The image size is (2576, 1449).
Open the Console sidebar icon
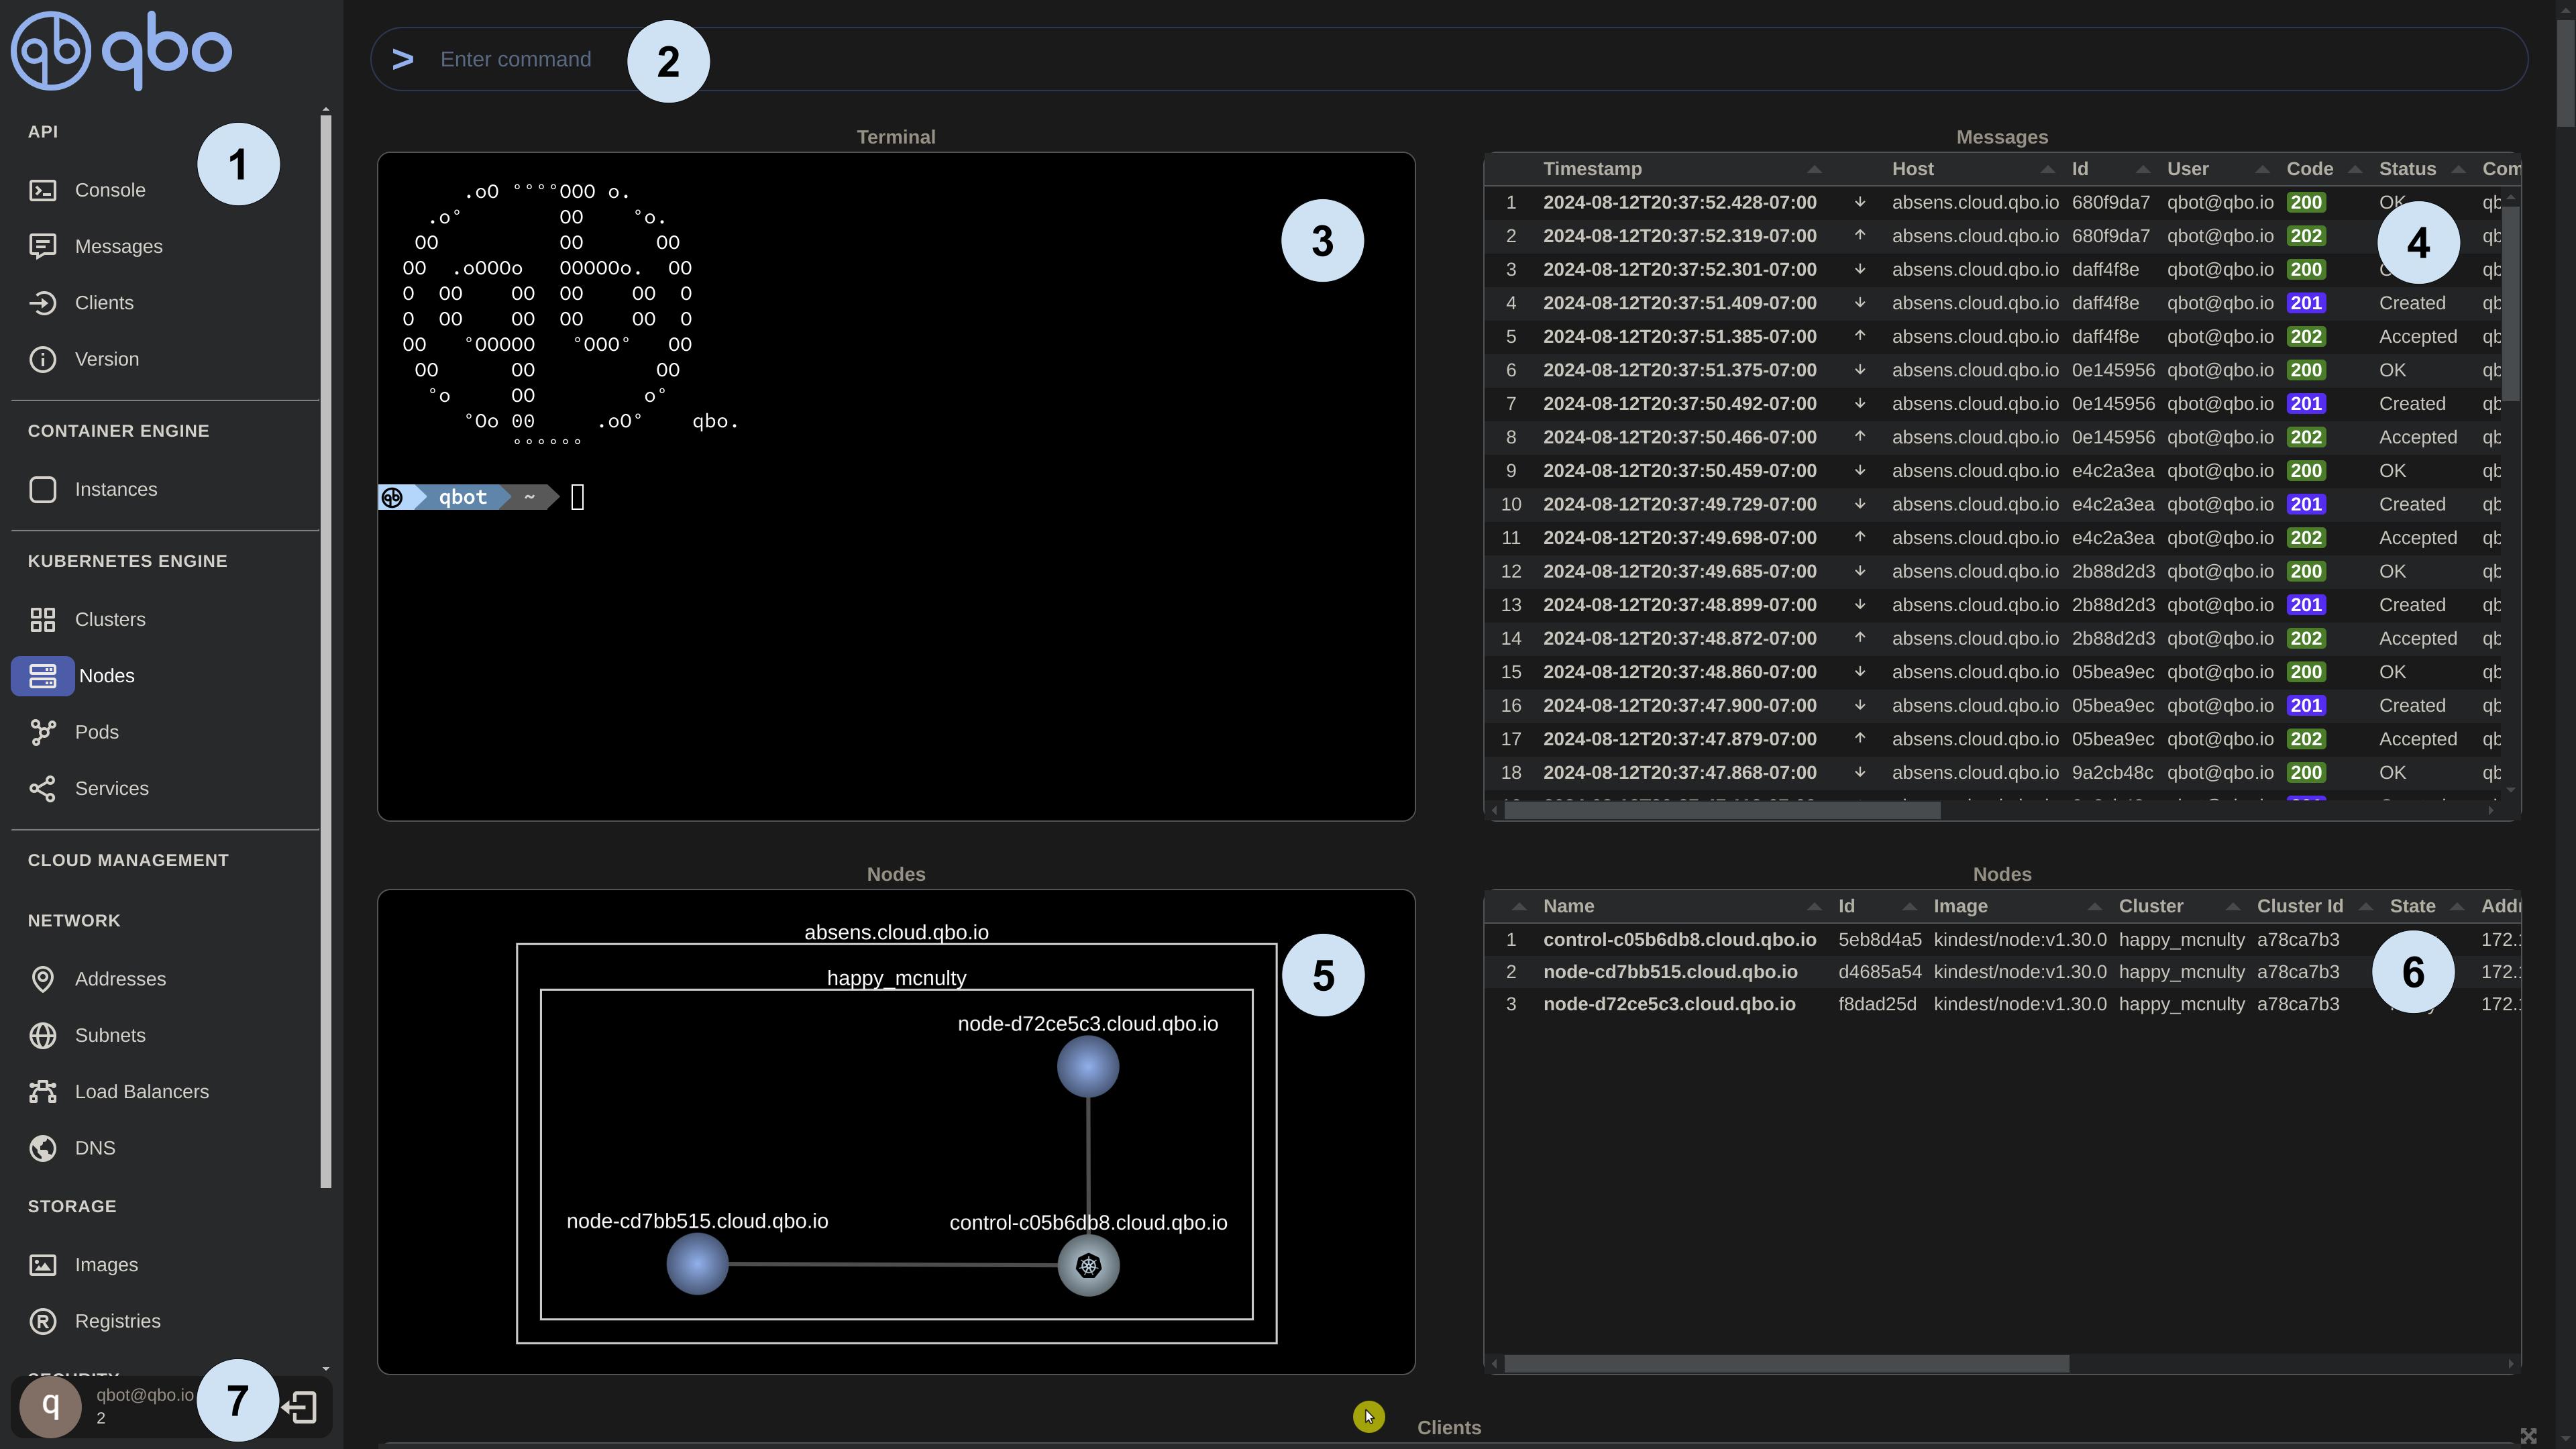point(42,190)
